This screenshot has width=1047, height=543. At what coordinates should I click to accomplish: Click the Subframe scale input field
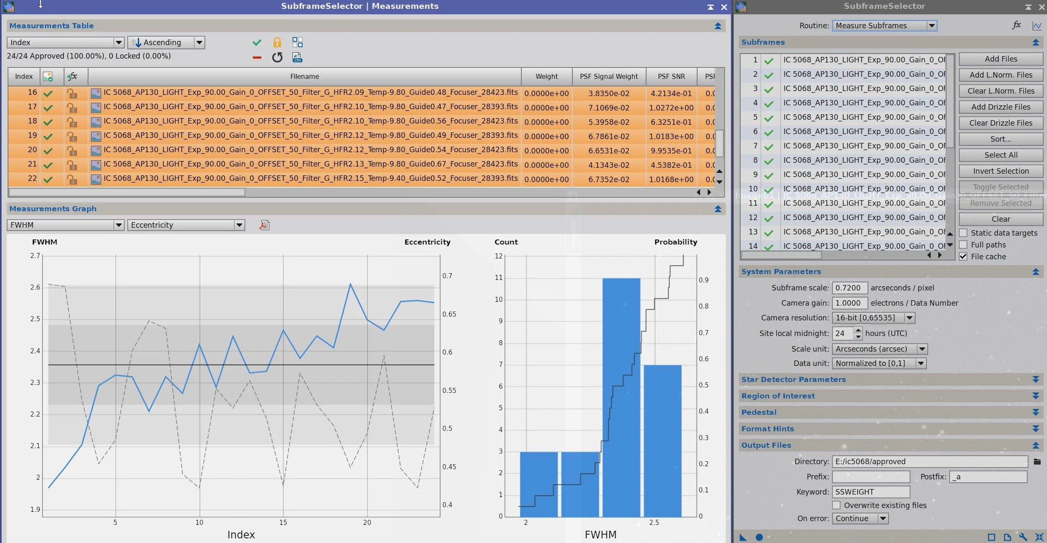(849, 288)
